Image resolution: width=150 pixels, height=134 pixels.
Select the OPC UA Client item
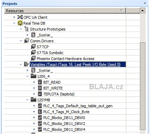[35, 17]
